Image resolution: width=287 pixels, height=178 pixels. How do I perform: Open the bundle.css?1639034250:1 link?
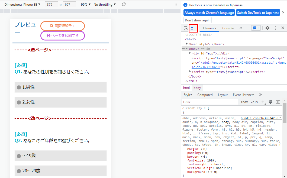tap(261, 118)
